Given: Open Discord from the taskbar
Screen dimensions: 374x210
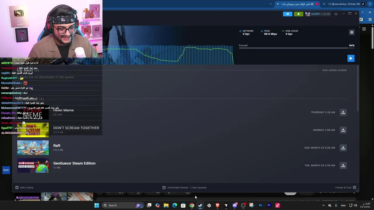Looking at the screenshot, I should coord(235,205).
